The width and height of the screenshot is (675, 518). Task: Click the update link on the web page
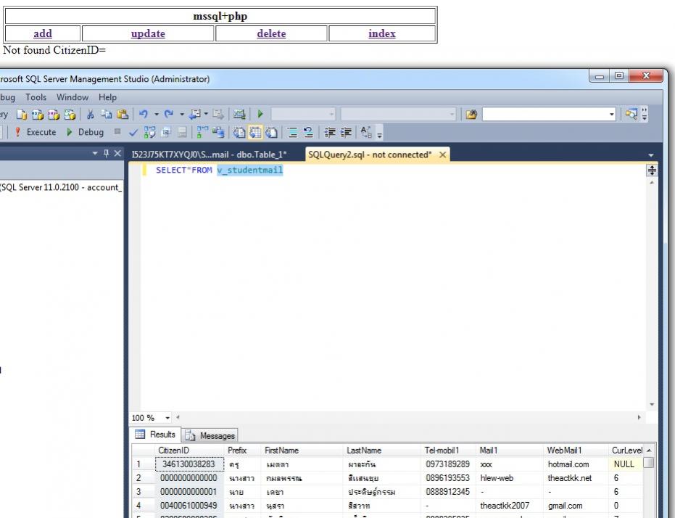pyautogui.click(x=148, y=33)
